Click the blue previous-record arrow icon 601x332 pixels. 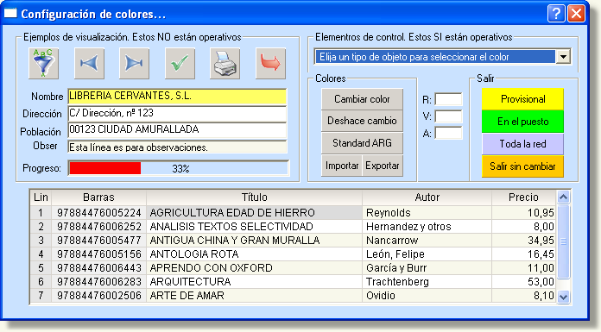click(x=89, y=63)
